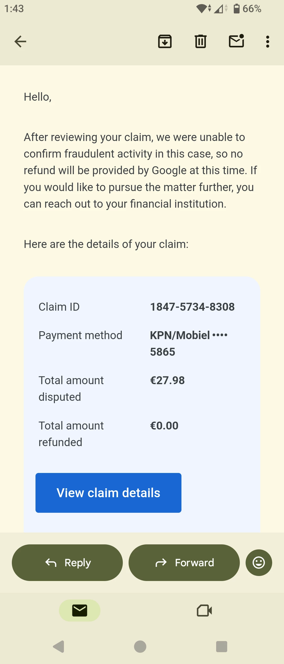
Task: Tap the claim ID 1847-5734-8308
Action: pyautogui.click(x=192, y=307)
